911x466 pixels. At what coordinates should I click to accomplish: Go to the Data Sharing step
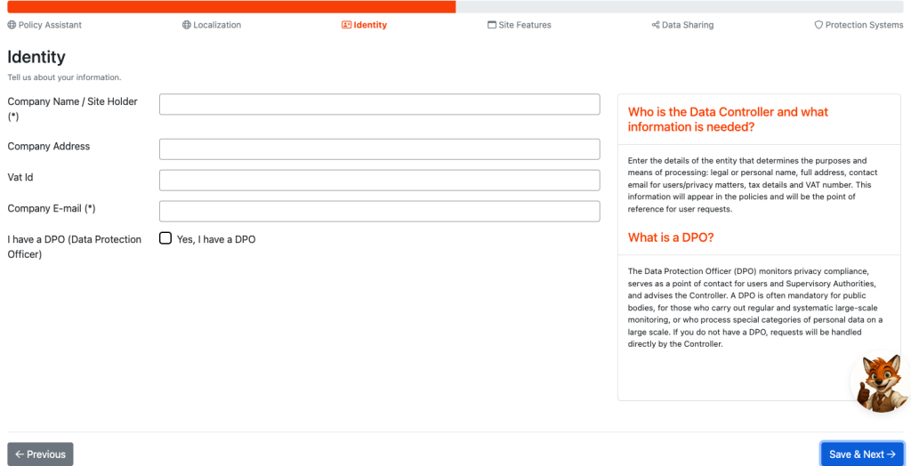(688, 25)
